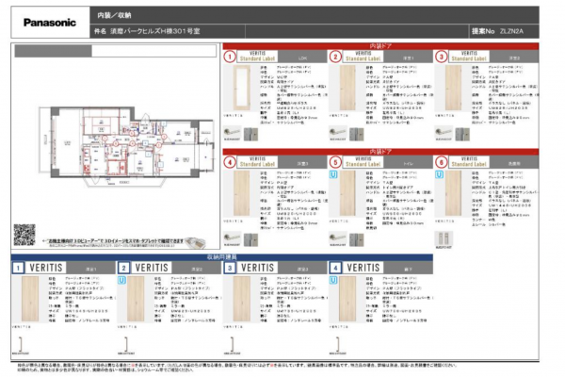This screenshot has height=377, width=565.
Task: Click the Panasonic logo
Action: tap(50, 23)
